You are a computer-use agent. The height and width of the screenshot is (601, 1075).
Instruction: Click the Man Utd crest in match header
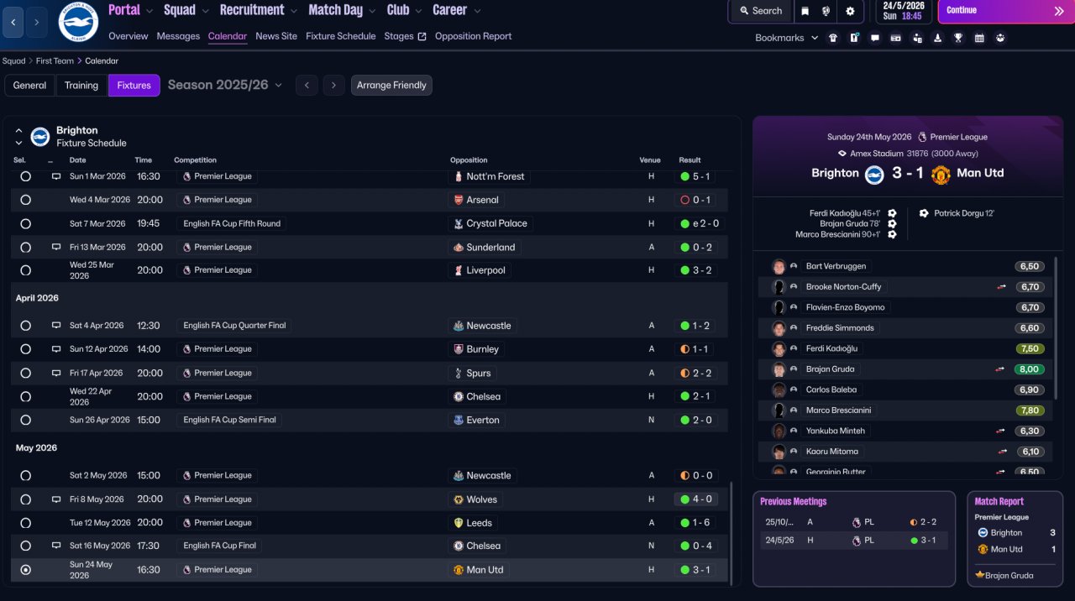(941, 174)
